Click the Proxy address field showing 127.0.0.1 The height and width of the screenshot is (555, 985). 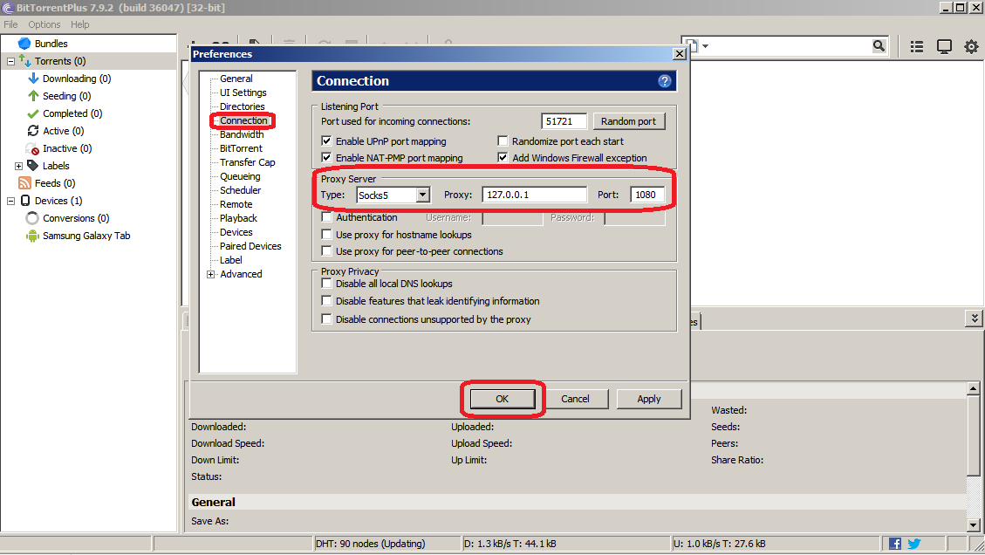tap(534, 194)
